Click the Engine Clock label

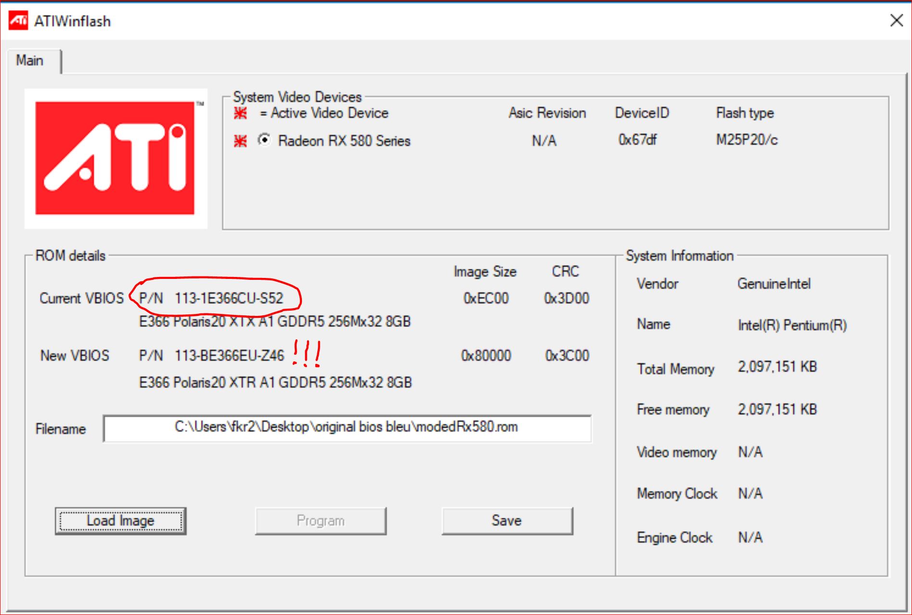[675, 538]
